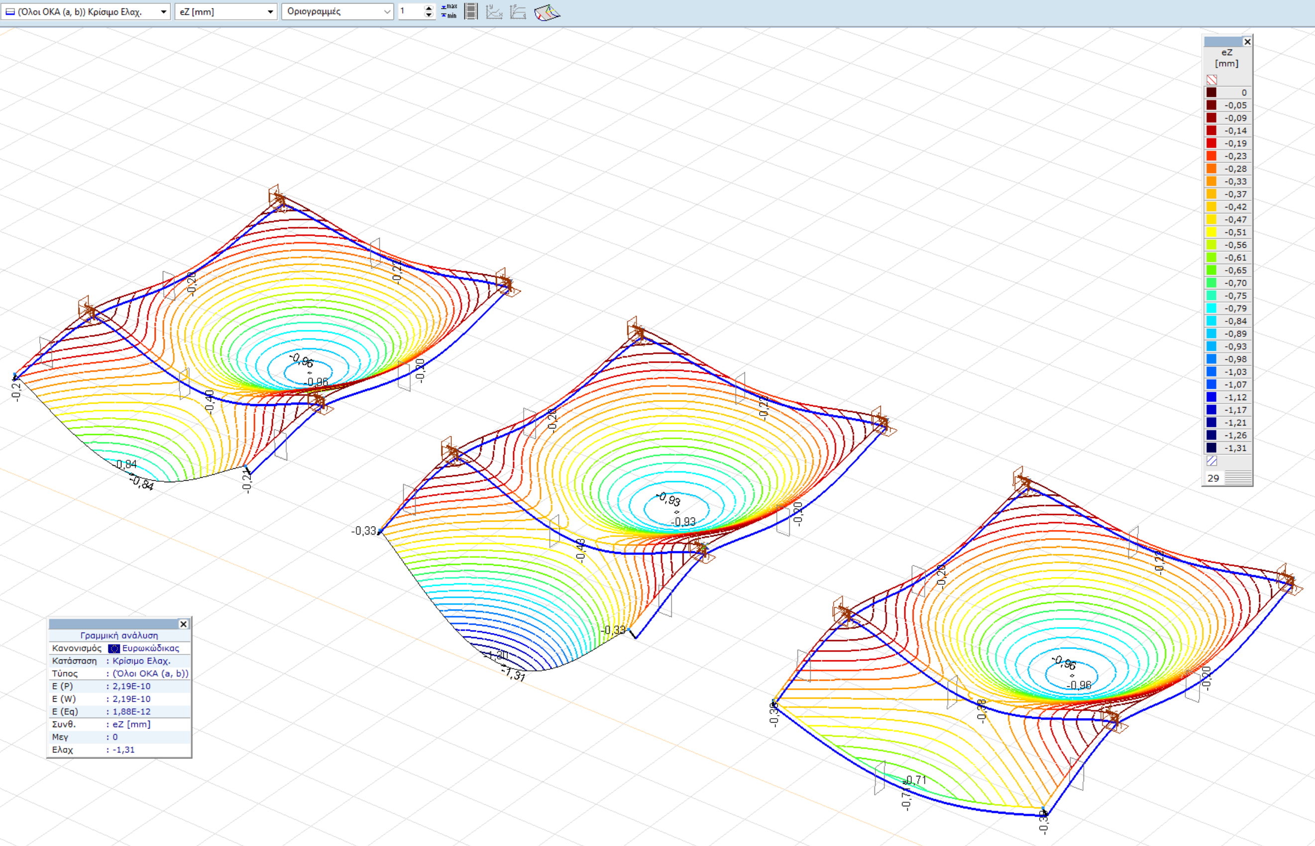Click the legend swatch for -0,98

[1211, 359]
